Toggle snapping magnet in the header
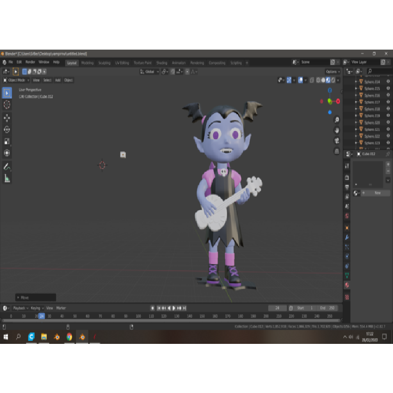Image resolution: width=393 pixels, height=393 pixels. 173,72
